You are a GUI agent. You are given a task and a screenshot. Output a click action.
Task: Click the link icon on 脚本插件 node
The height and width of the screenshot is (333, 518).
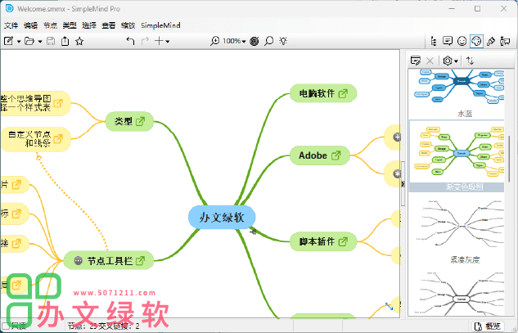pyautogui.click(x=343, y=241)
